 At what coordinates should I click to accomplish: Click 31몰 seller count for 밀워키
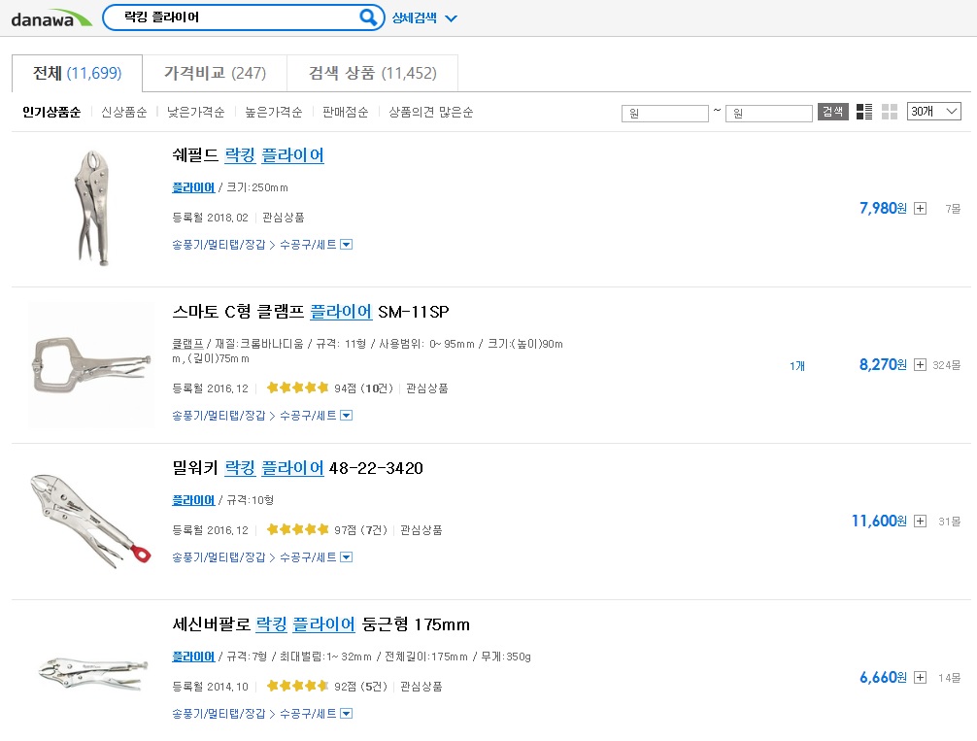point(950,522)
